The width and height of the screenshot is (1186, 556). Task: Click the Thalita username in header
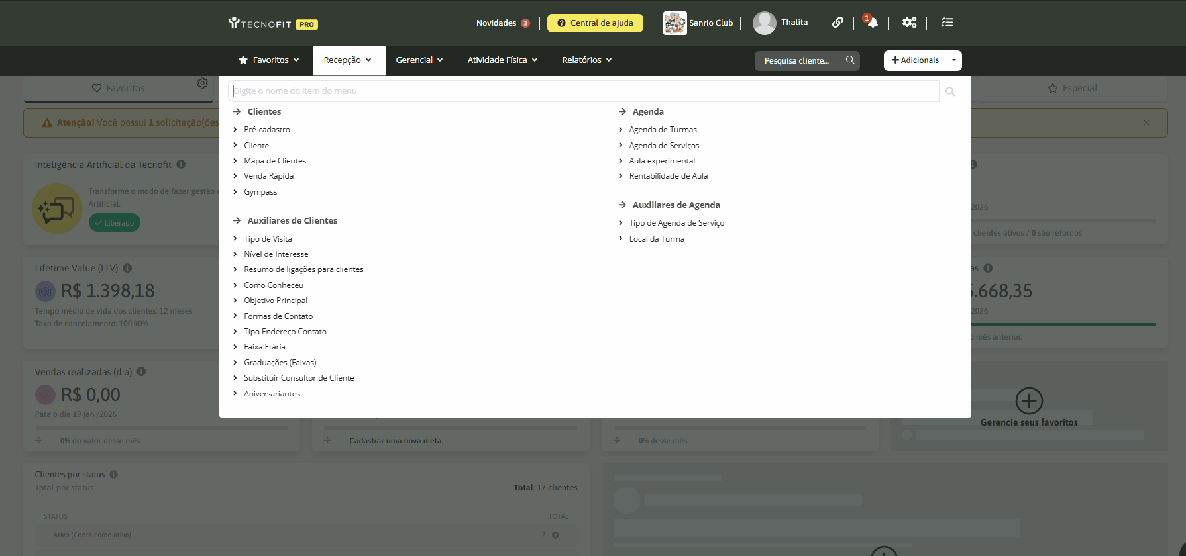794,23
